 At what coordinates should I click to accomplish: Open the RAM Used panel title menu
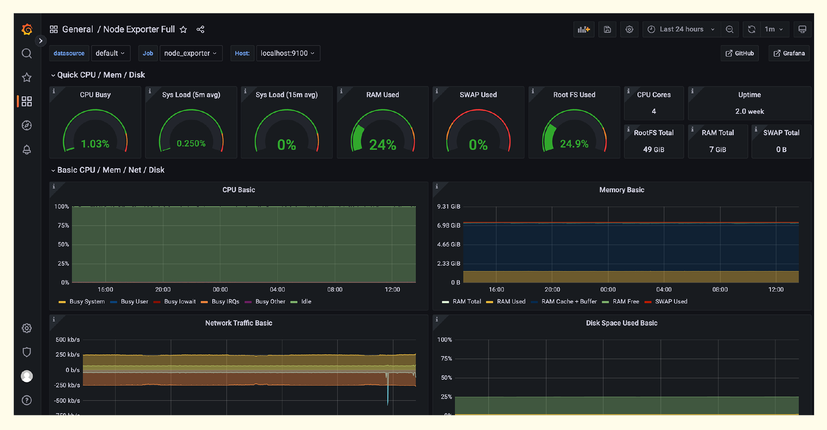(x=382, y=95)
